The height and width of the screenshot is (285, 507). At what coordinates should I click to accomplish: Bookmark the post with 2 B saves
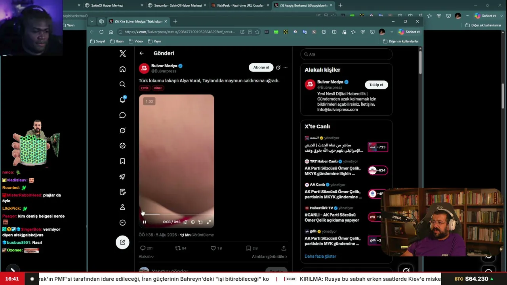click(x=252, y=248)
